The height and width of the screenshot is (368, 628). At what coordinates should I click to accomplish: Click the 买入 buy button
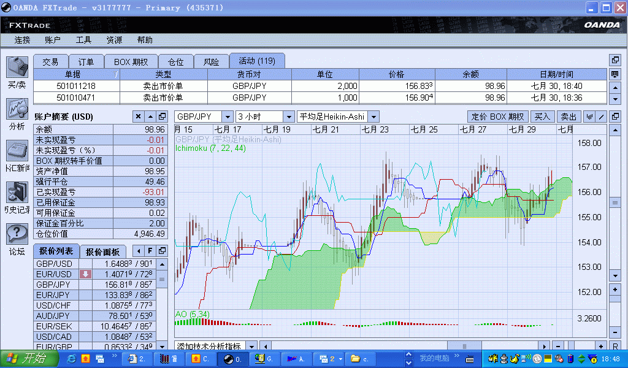tap(542, 117)
